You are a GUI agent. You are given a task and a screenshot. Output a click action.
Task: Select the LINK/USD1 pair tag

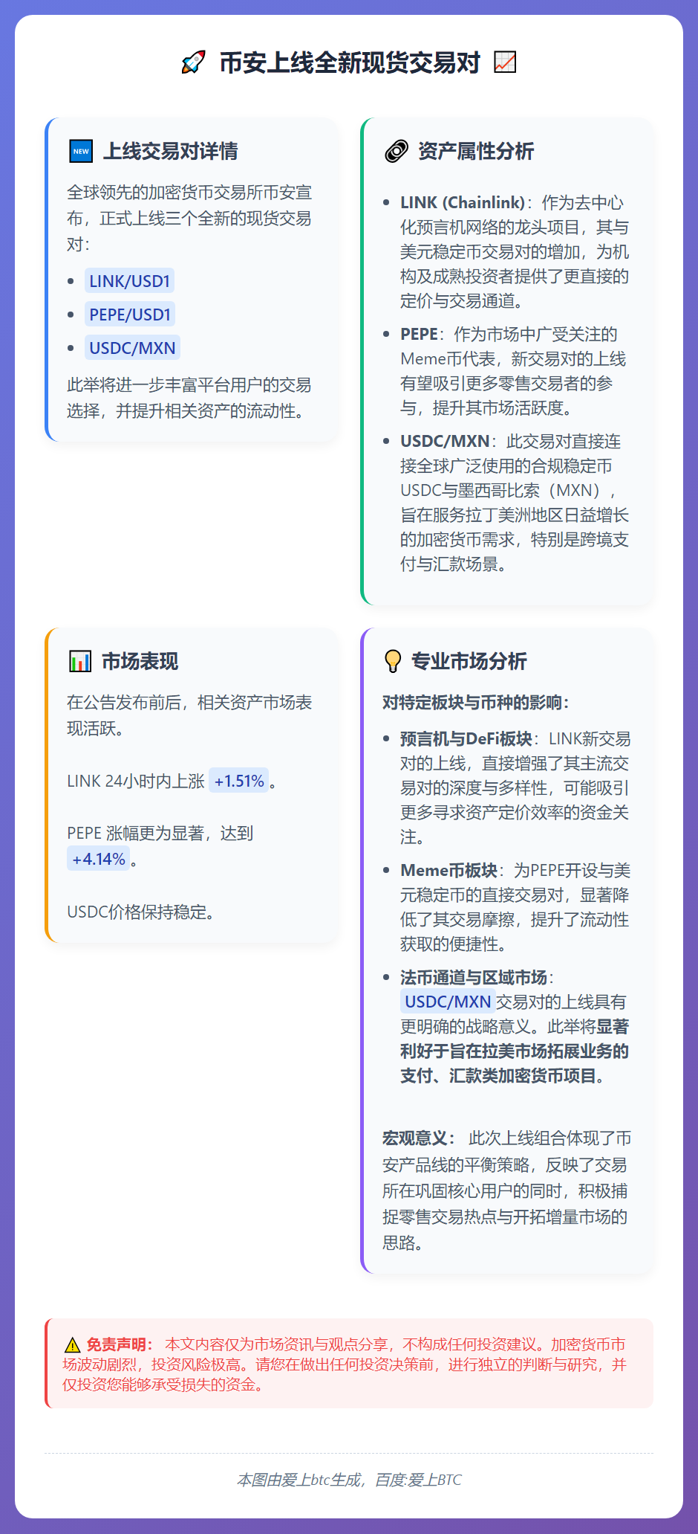click(x=130, y=281)
